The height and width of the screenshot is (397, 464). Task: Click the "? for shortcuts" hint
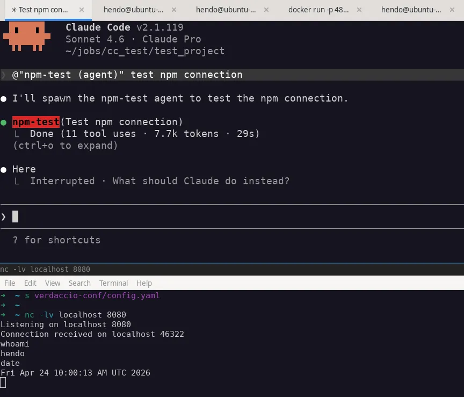pos(56,240)
